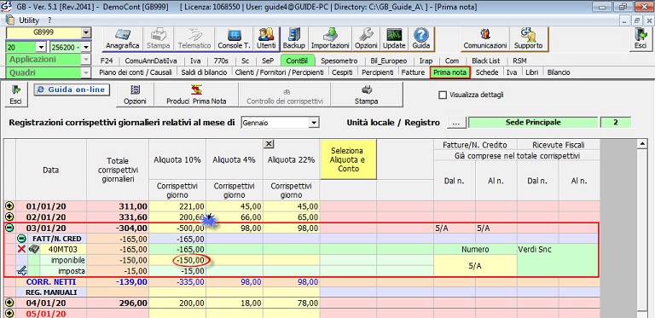
Task: Open the Fatture tab
Action: pos(413,72)
